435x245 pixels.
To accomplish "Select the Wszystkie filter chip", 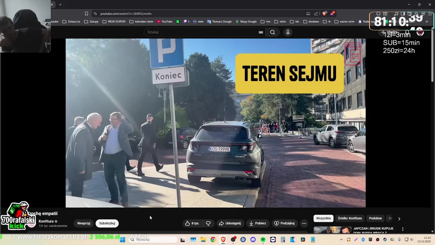I will 323,218.
